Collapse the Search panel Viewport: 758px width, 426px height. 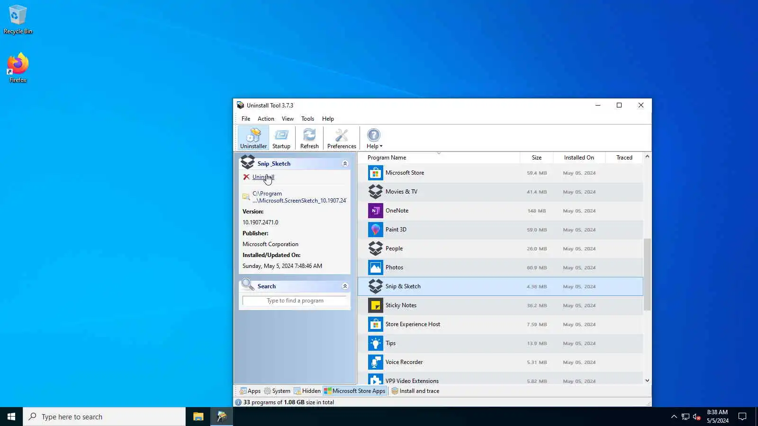pyautogui.click(x=345, y=286)
